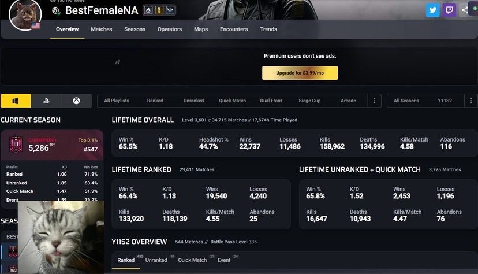Image resolution: width=478 pixels, height=274 pixels.
Task: Click the BestFemaleNA username heading
Action: [x=102, y=10]
